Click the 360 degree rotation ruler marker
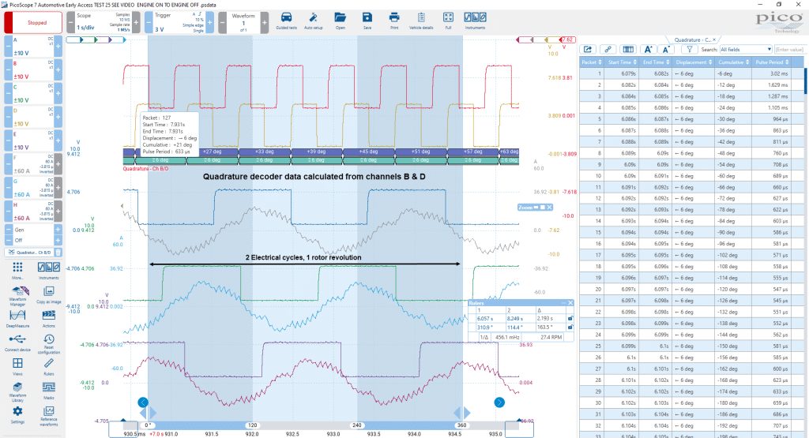 point(461,425)
